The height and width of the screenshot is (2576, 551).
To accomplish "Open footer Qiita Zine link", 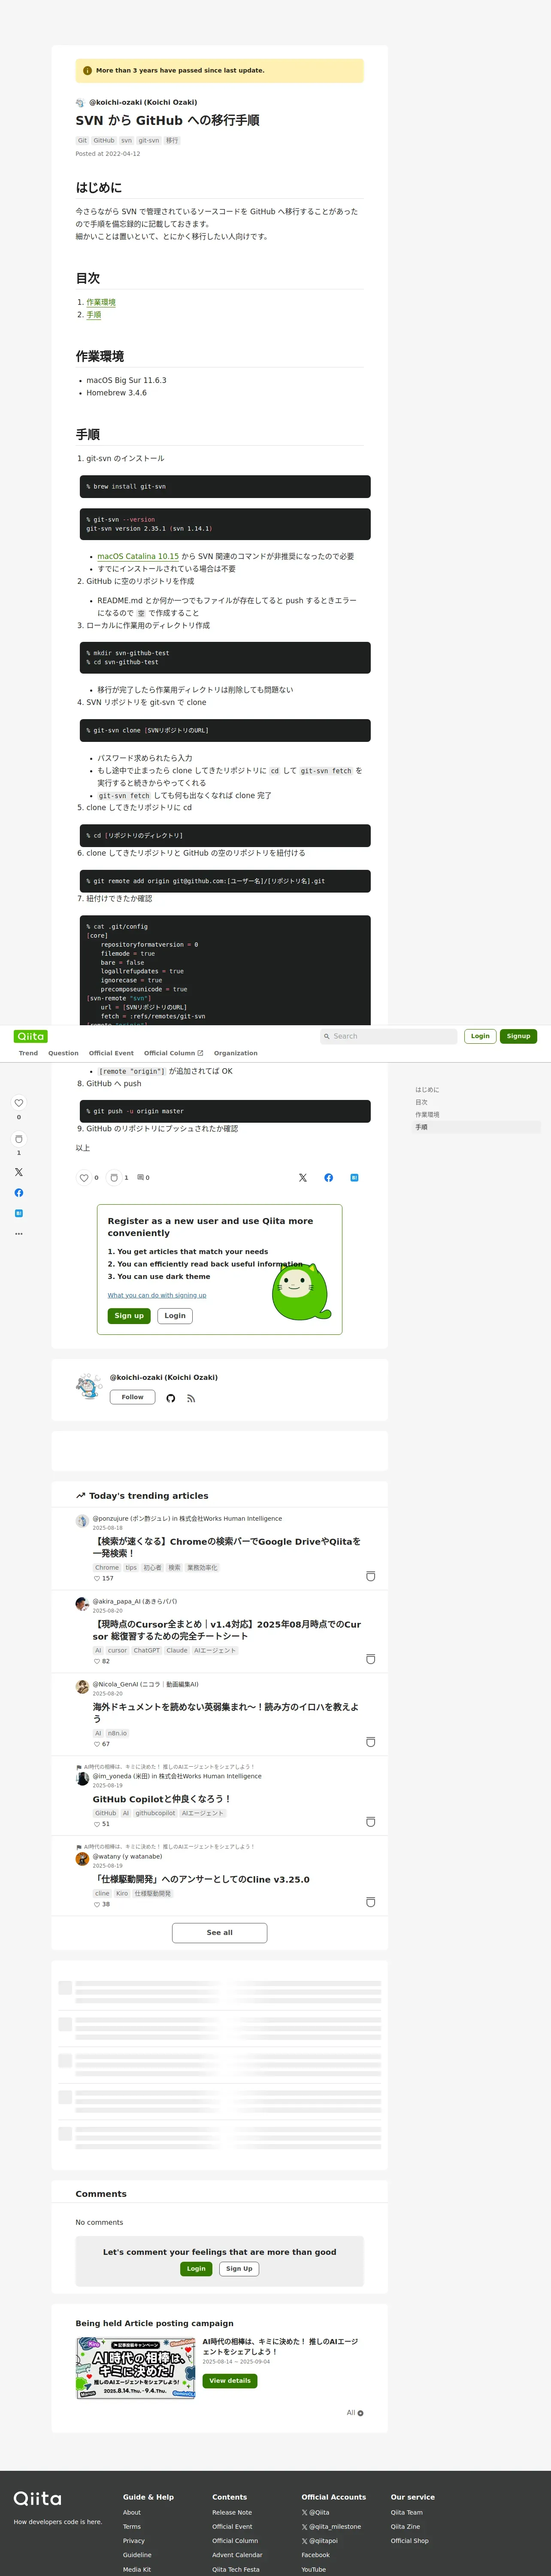I will tap(405, 2527).
